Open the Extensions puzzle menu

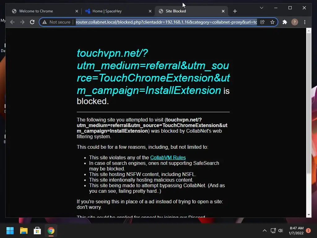[285, 22]
